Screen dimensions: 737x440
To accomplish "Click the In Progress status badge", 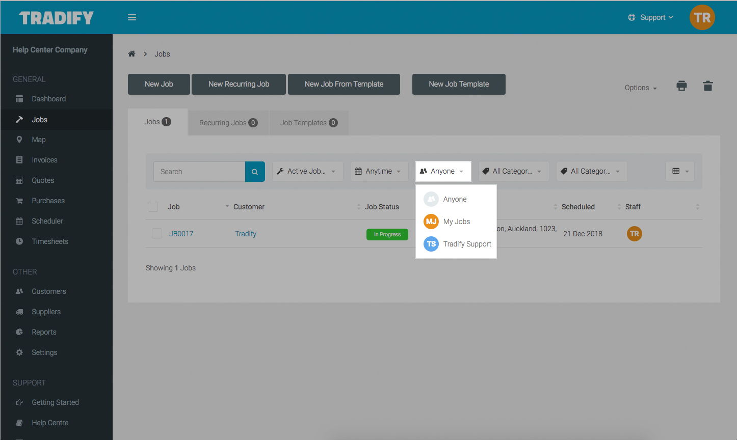I will point(387,234).
